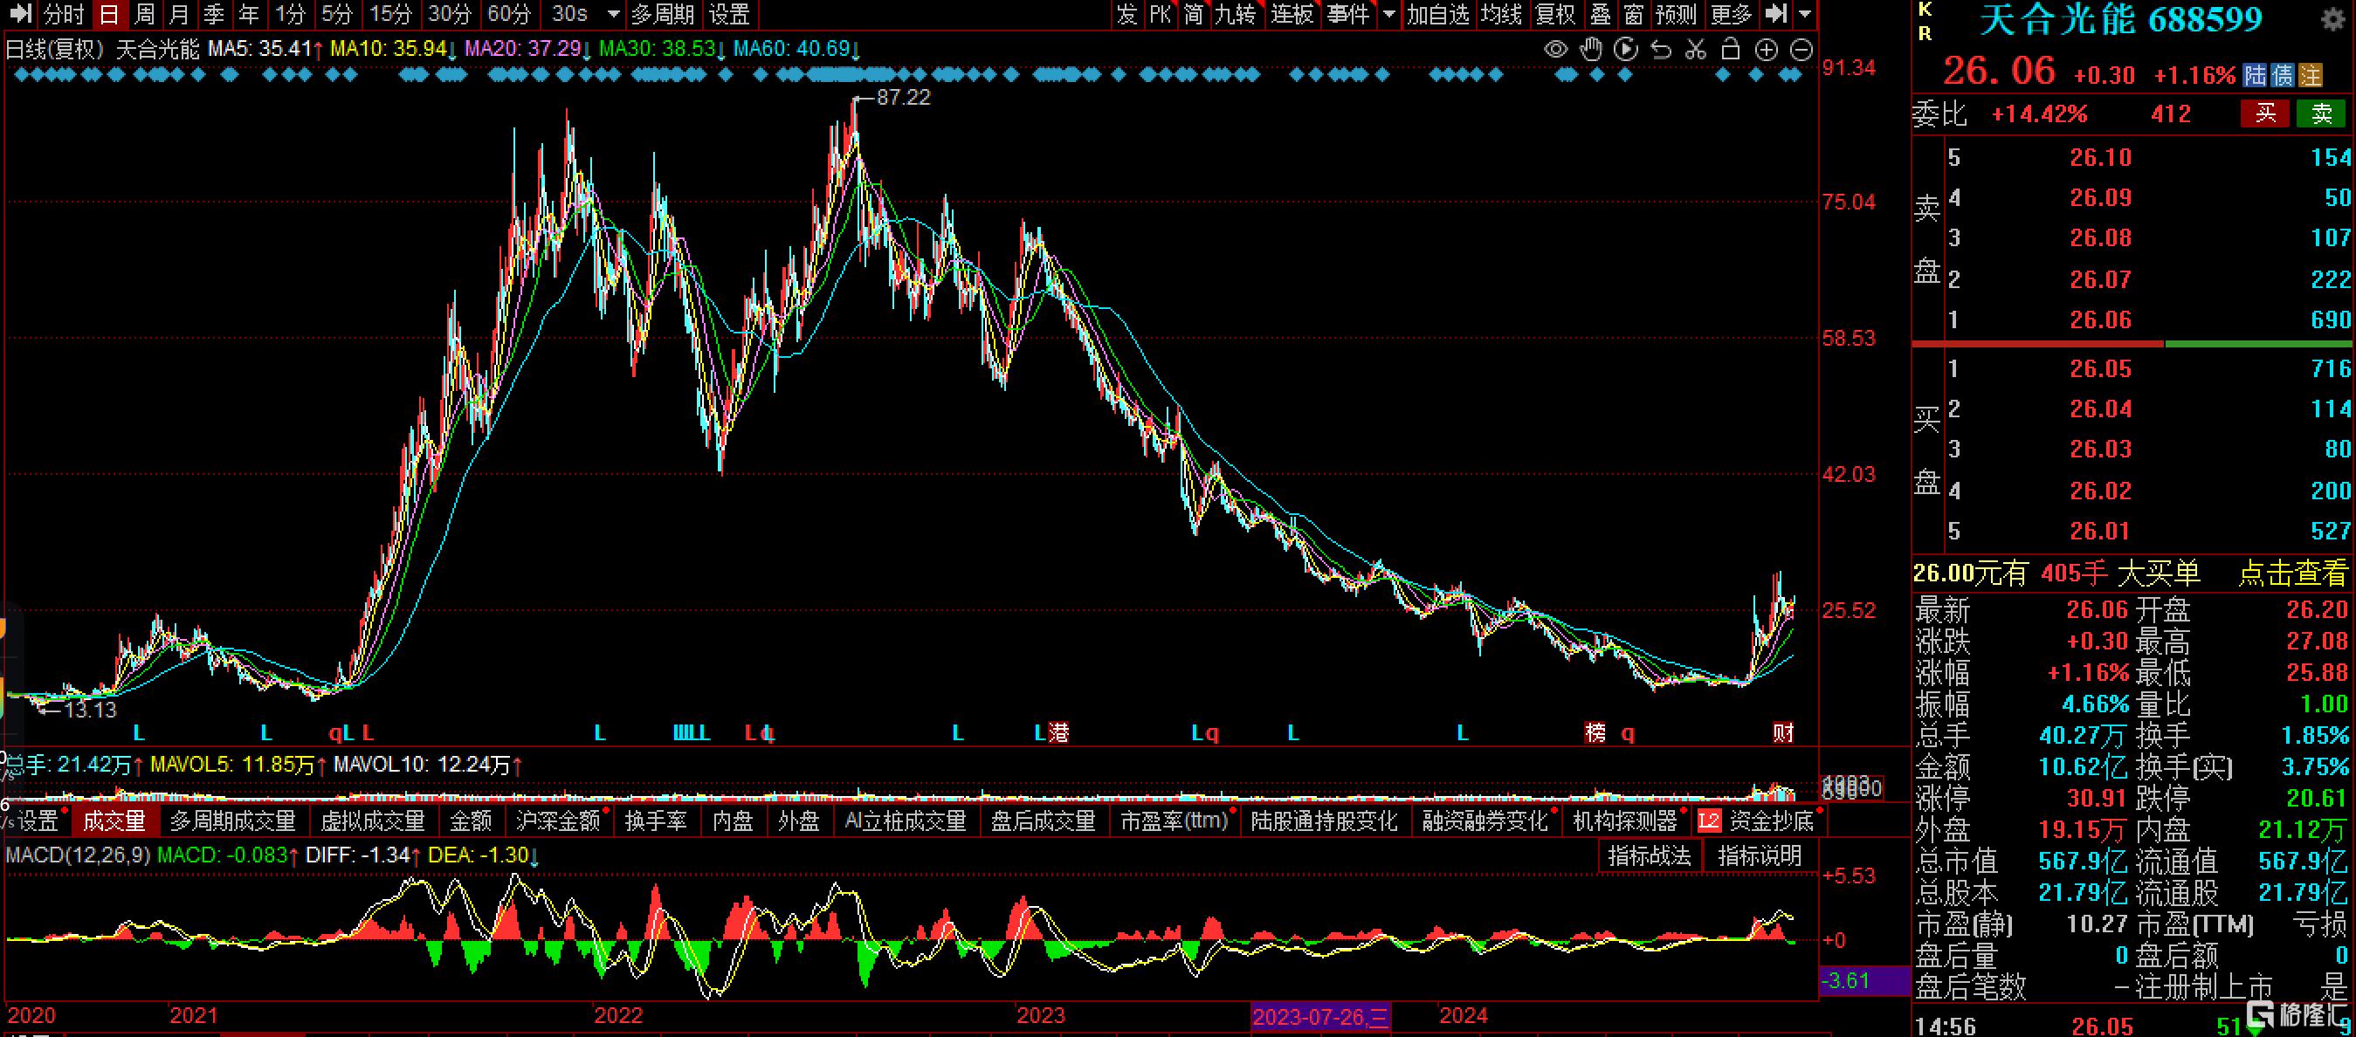Screen dimensions: 2356x1037
Task: Toggle 预测 prediction mode
Action: coord(1676,14)
